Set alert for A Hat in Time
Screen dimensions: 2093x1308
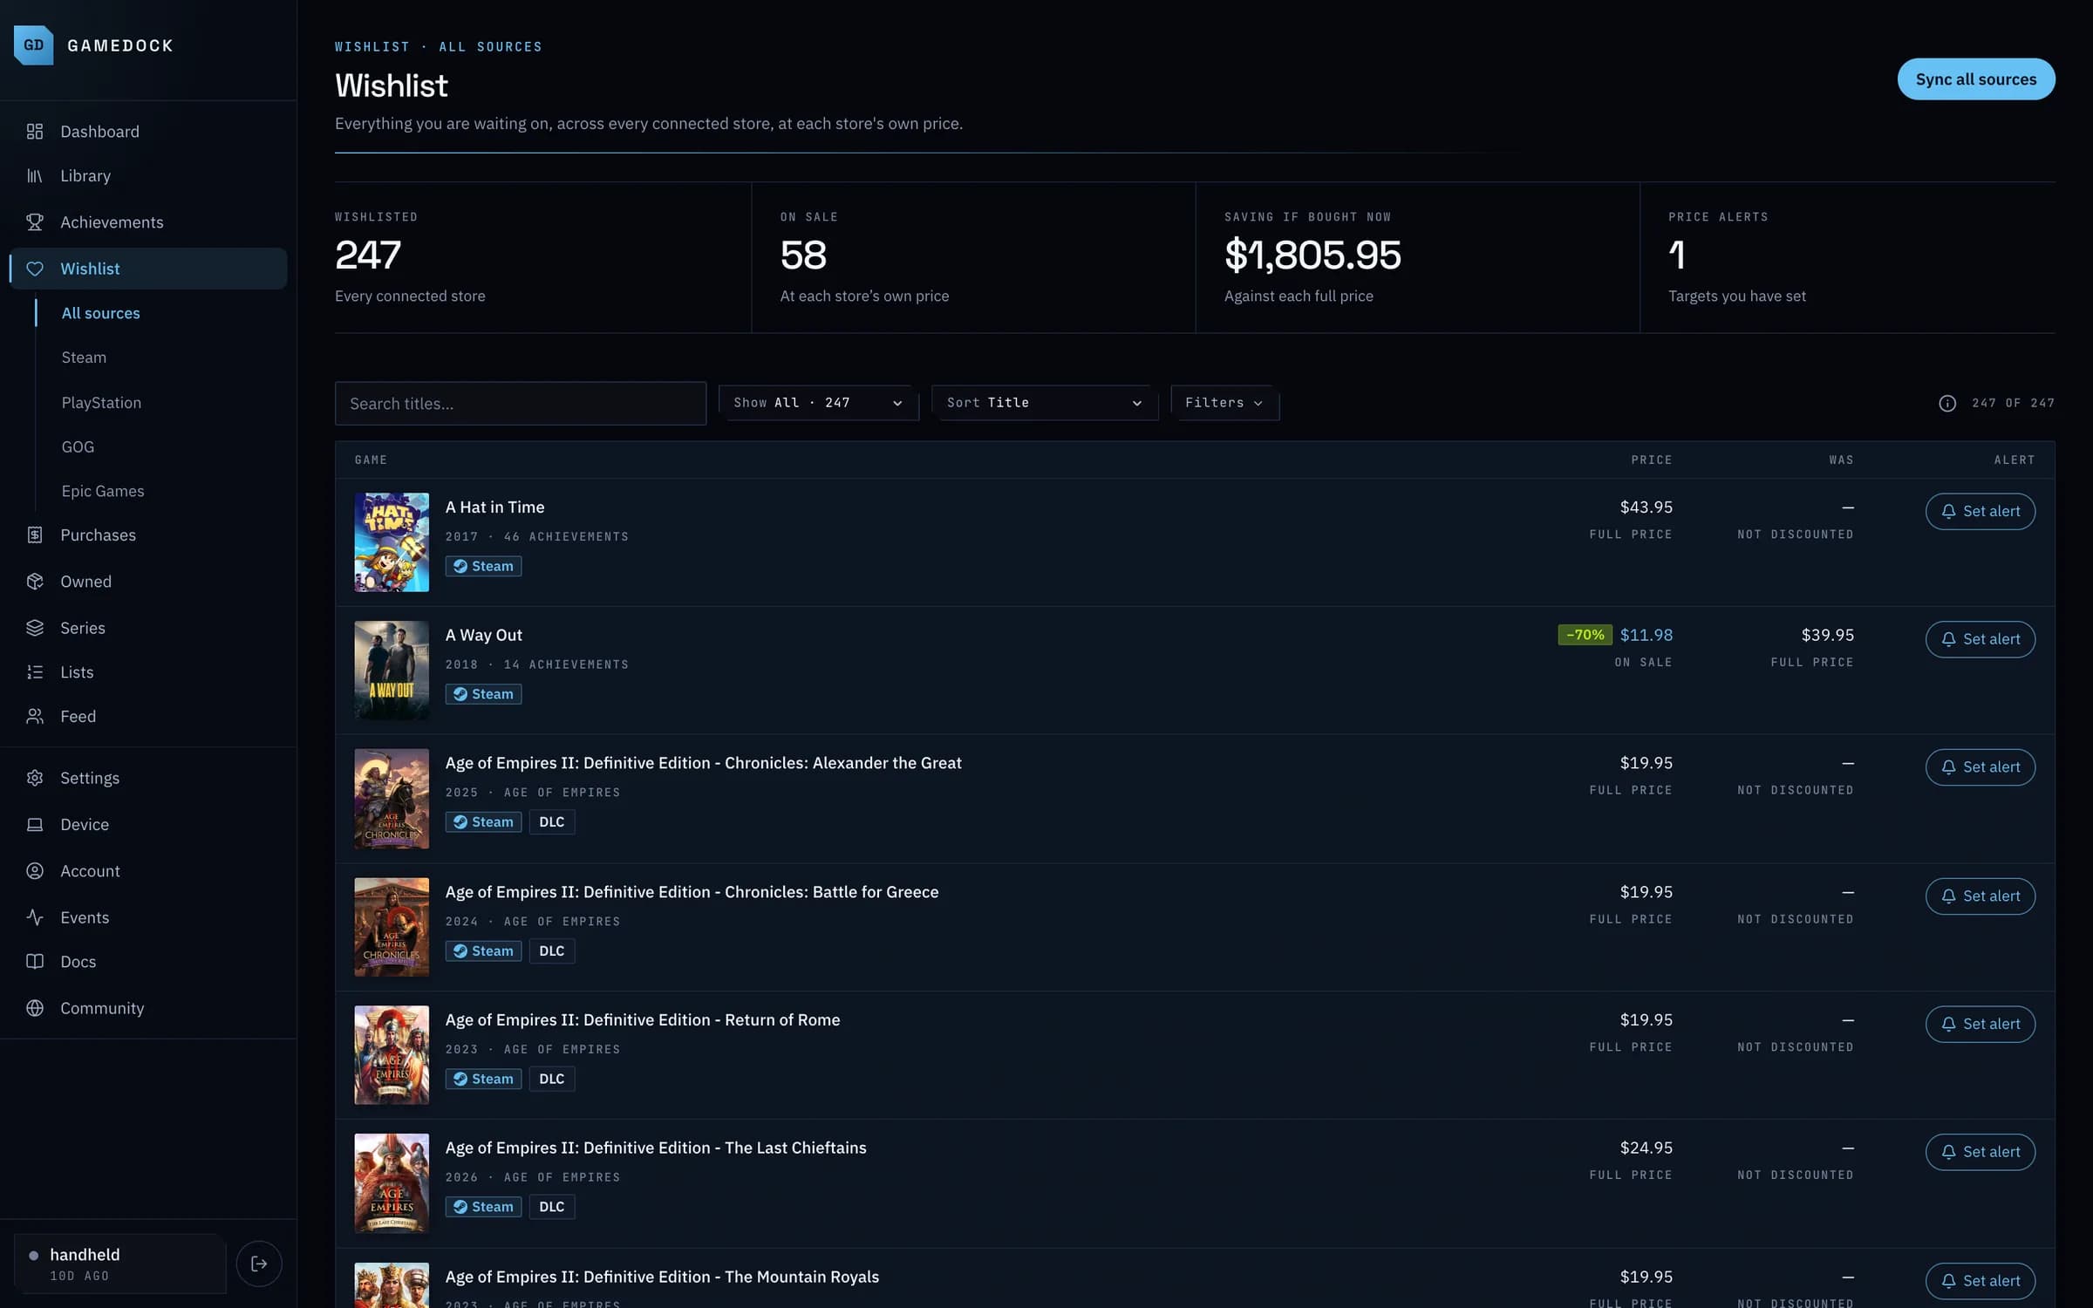tap(1981, 512)
